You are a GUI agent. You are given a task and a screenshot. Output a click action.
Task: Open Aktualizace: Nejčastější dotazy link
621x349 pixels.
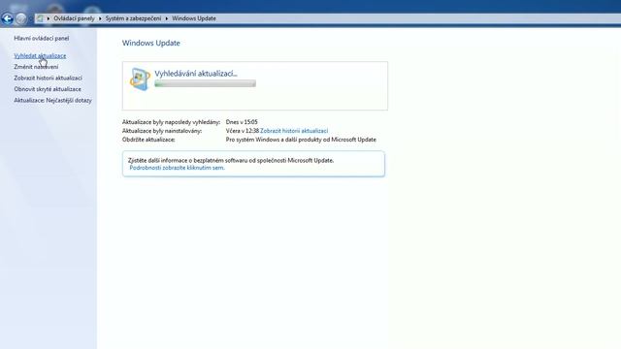tap(52, 100)
